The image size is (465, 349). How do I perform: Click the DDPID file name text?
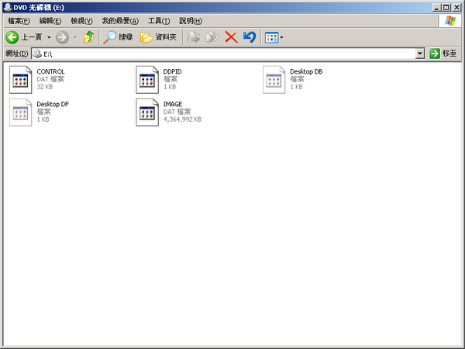pyautogui.click(x=172, y=71)
